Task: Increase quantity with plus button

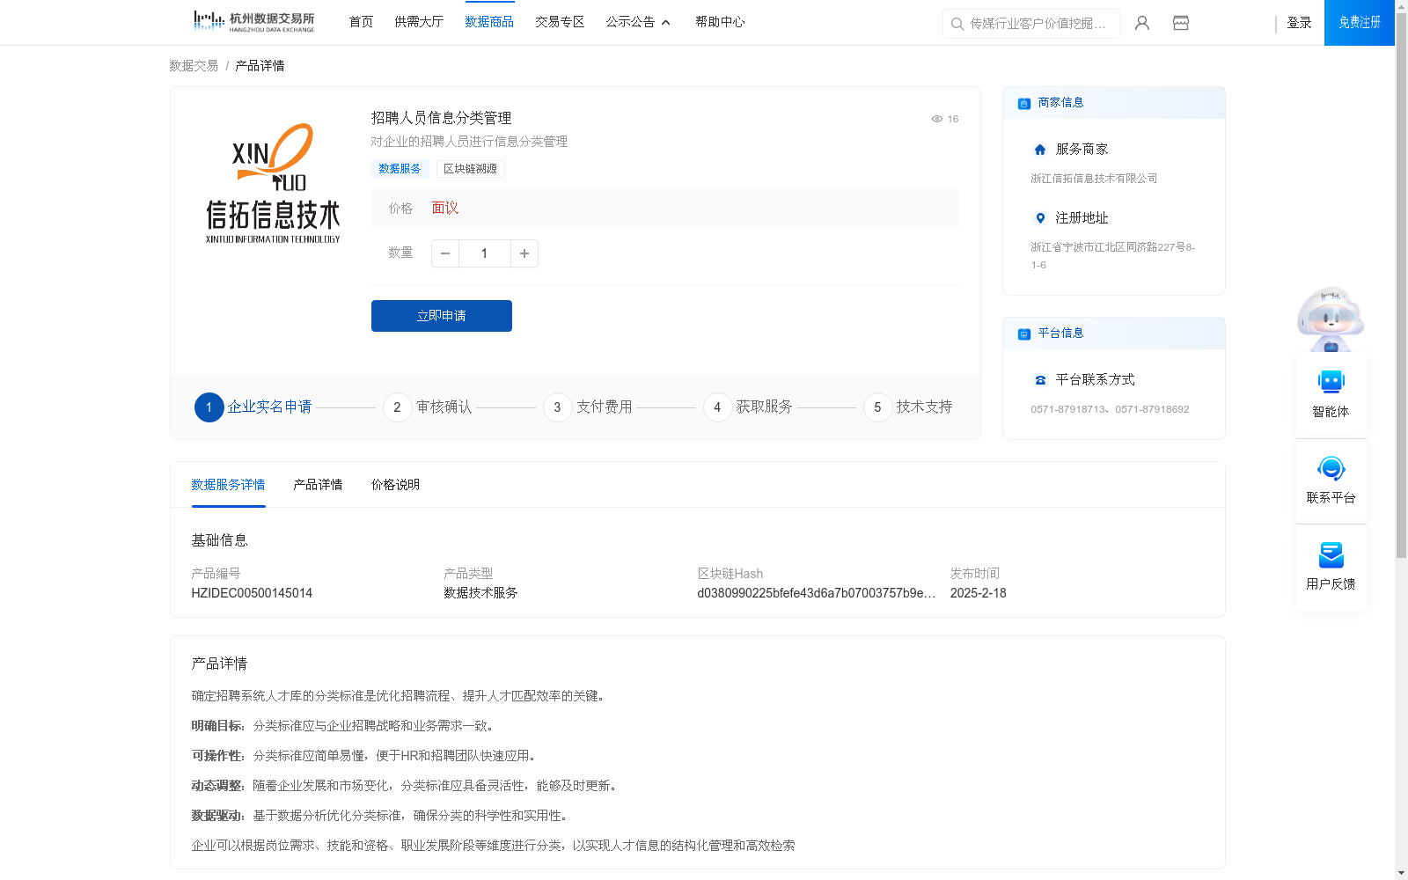Action: (x=524, y=253)
